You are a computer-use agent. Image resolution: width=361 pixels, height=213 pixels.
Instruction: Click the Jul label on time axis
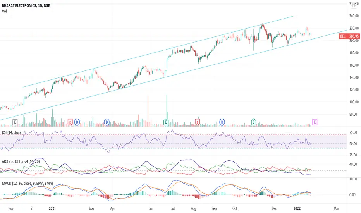click(x=173, y=208)
